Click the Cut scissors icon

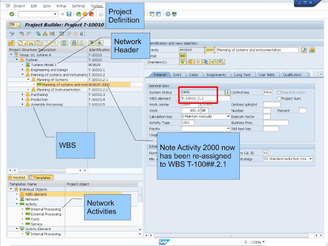coord(31,43)
